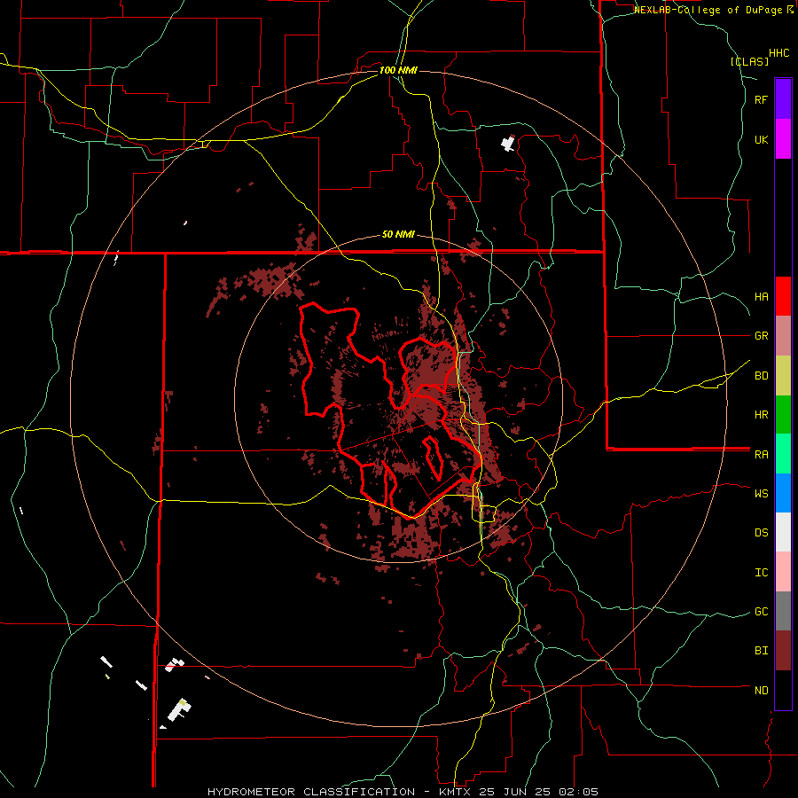Click the GC gray legend color swatch

(783, 611)
